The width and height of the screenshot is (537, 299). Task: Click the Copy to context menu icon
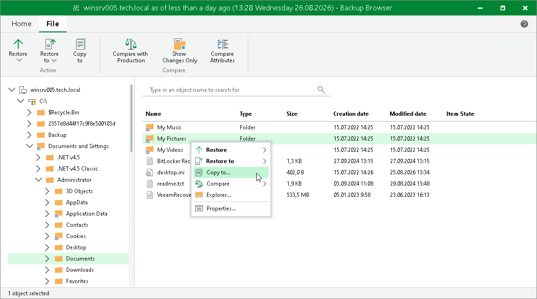click(199, 172)
